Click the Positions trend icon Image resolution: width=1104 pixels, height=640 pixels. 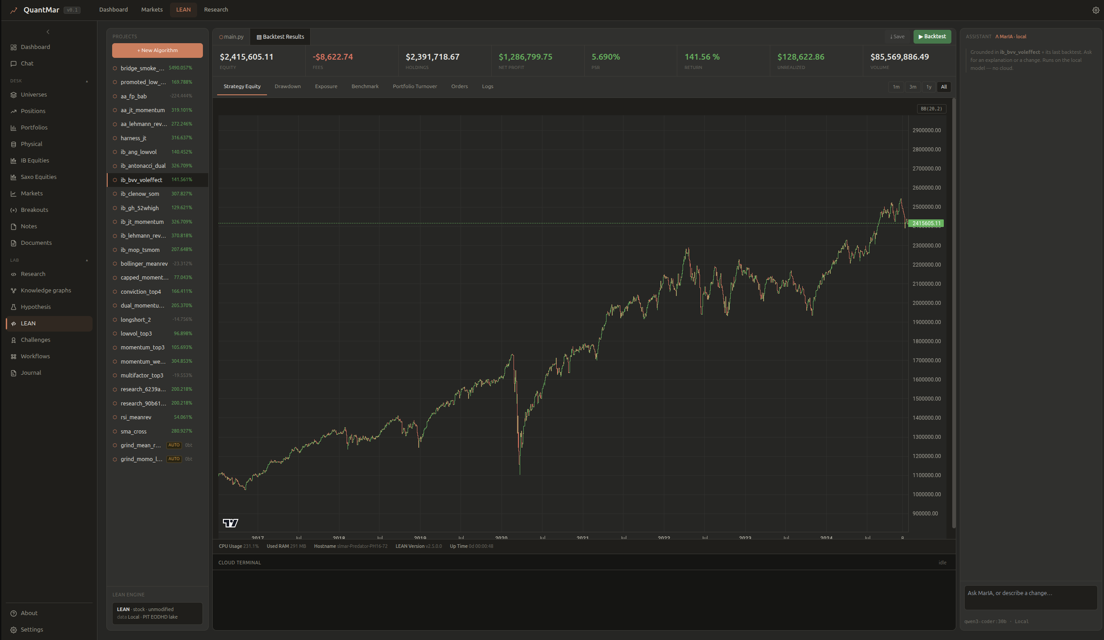(13, 111)
